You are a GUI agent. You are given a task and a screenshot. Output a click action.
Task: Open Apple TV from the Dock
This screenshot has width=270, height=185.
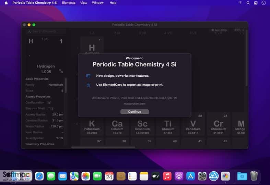[155, 176]
